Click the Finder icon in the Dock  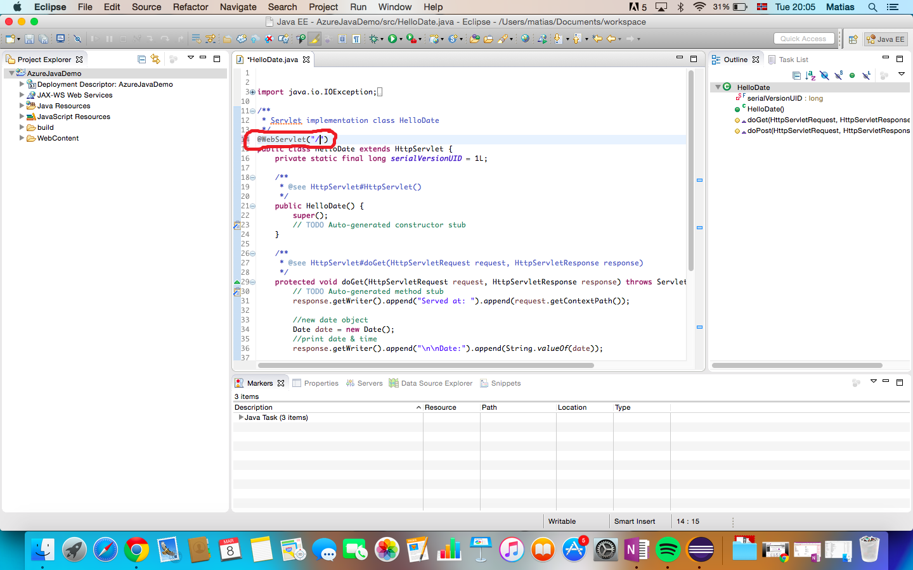(x=42, y=549)
